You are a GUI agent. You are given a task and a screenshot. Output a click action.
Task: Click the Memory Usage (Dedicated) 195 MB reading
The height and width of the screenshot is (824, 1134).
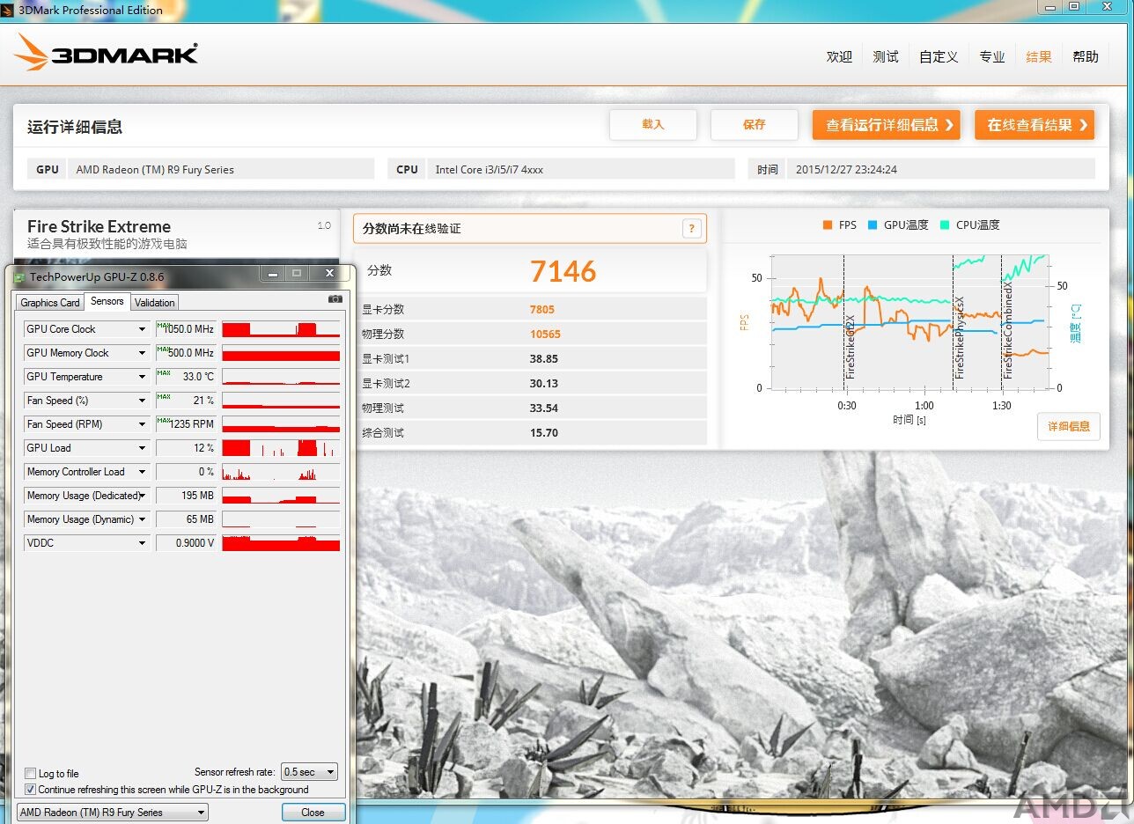tap(187, 496)
